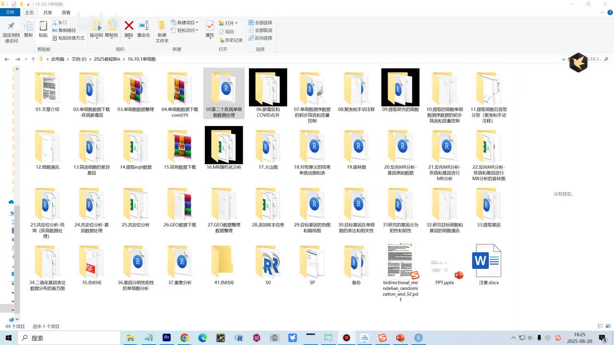Expand the address bar history chevron
Screen dimensions: 614x345
(x=563, y=59)
